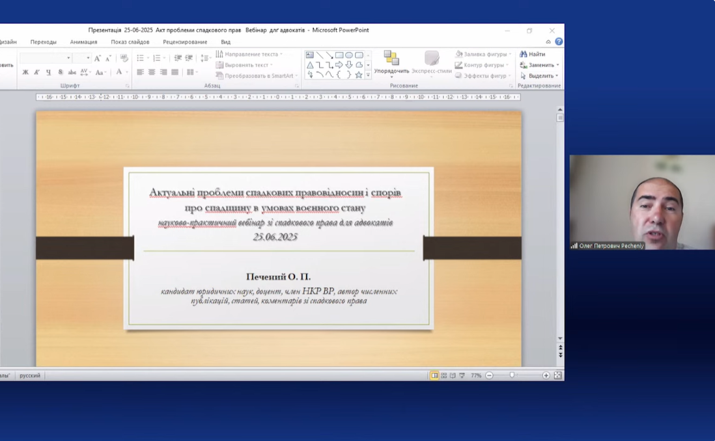Toggle underline formatting (Ч) in the ribbon

tap(48, 72)
